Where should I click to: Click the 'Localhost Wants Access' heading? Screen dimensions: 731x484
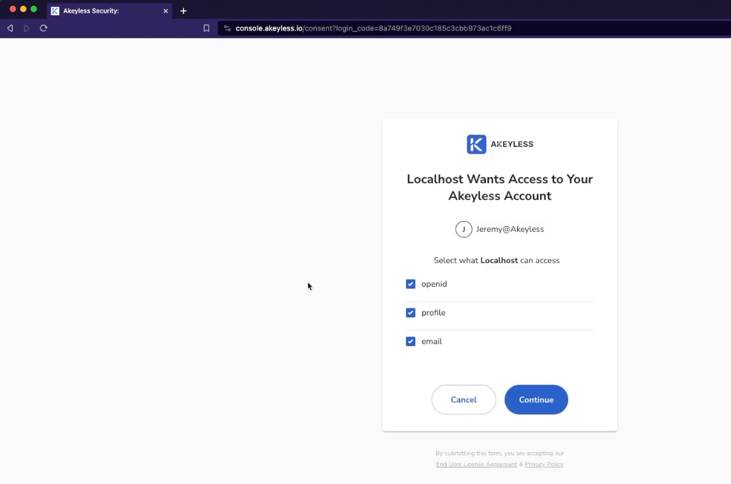pyautogui.click(x=500, y=187)
